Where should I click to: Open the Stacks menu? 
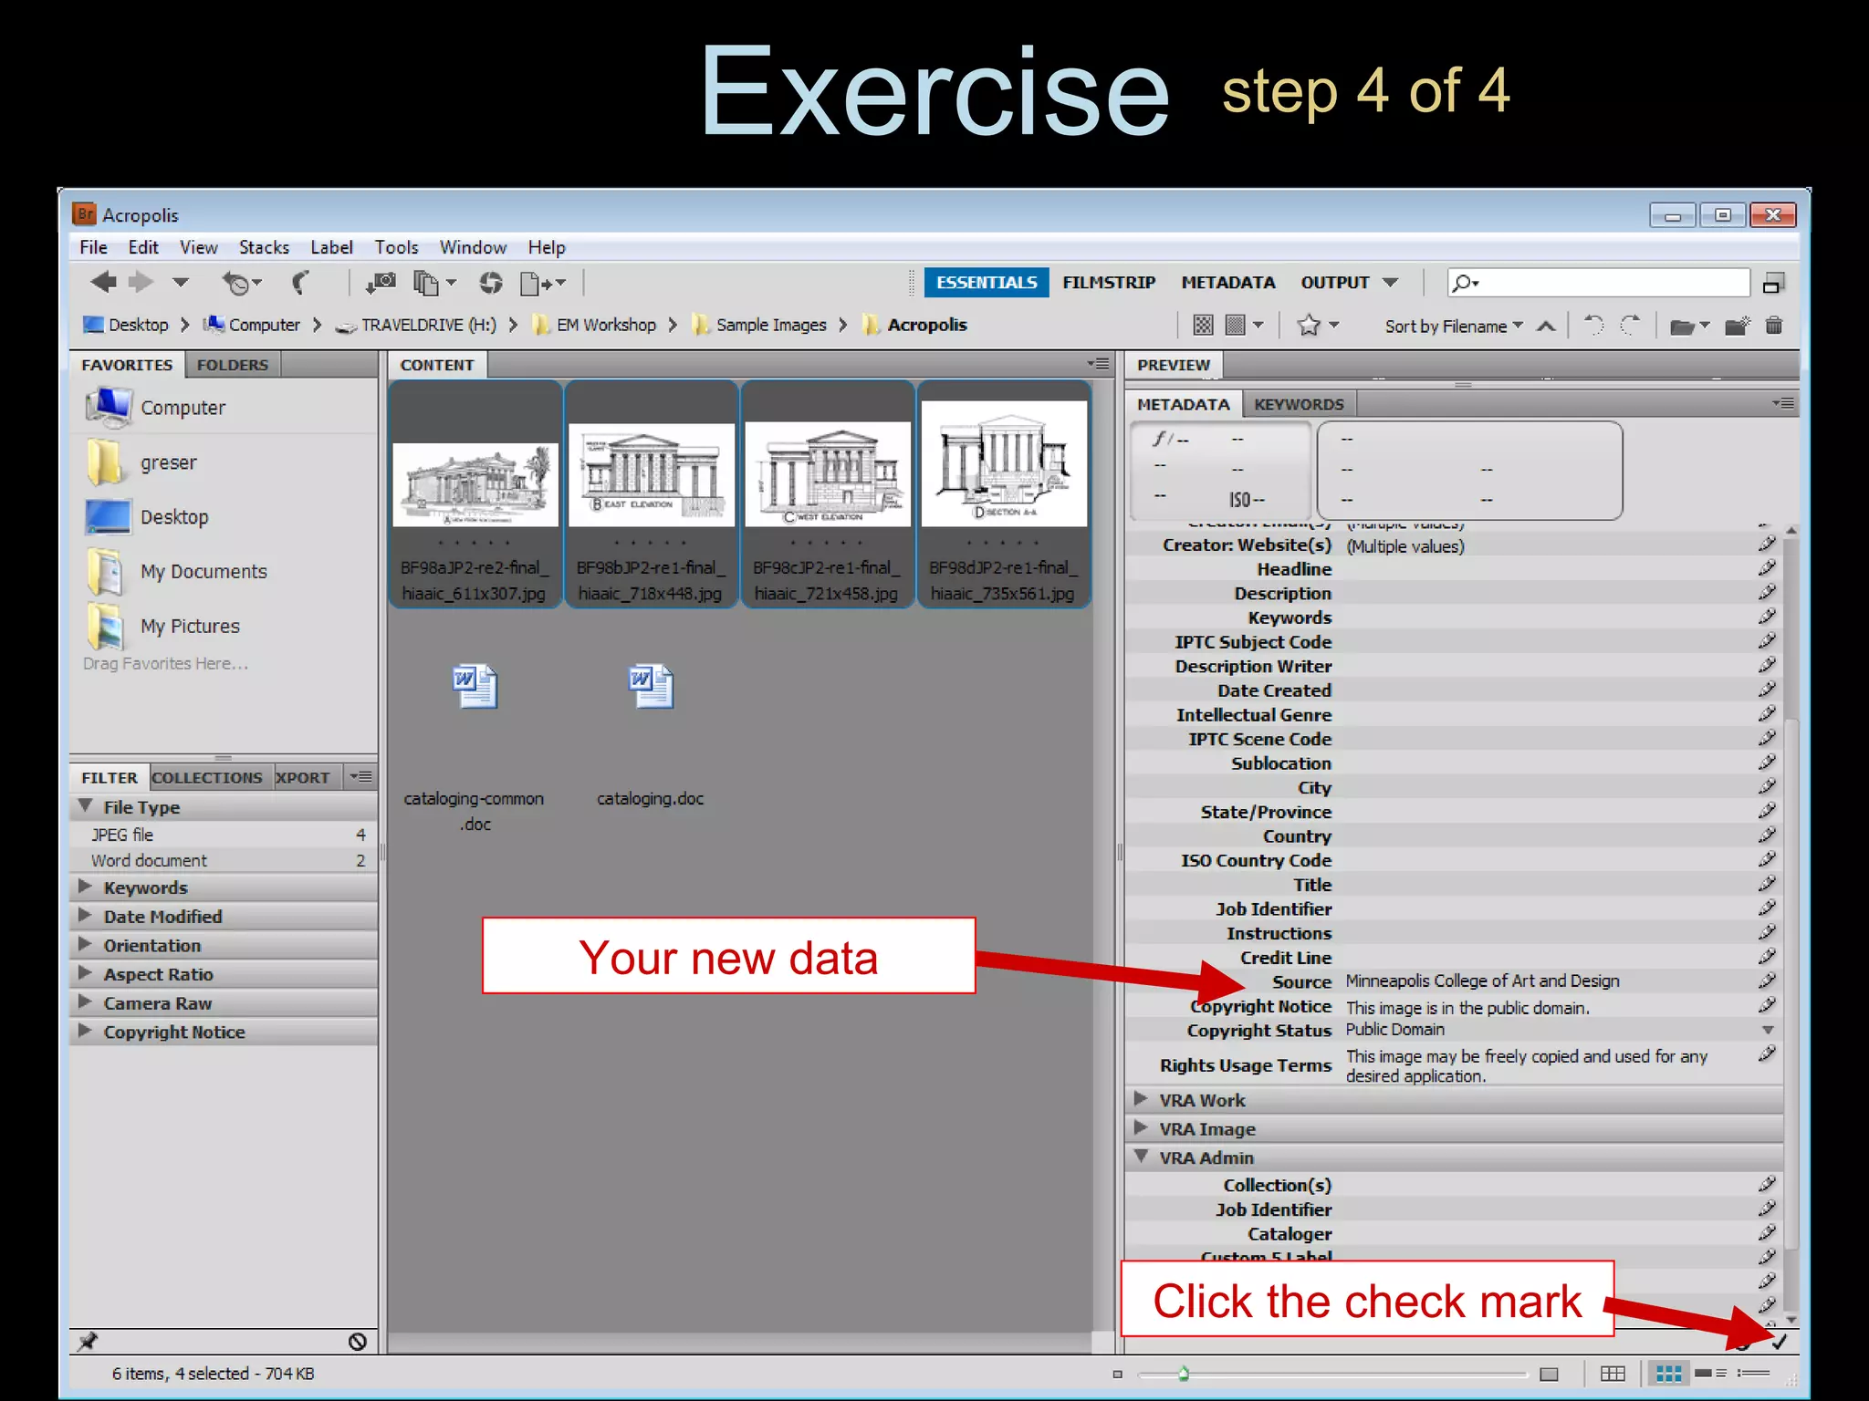pyautogui.click(x=264, y=247)
